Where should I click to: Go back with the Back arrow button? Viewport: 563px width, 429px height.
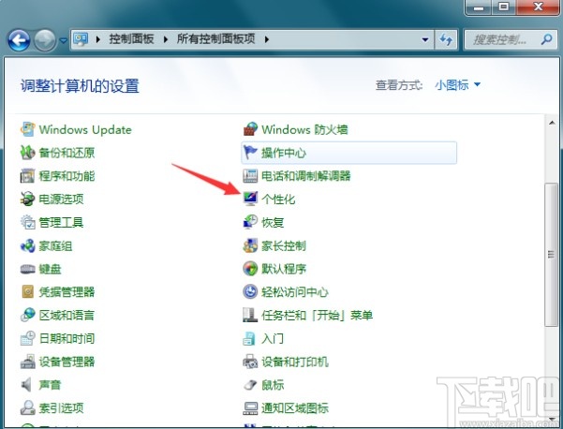pyautogui.click(x=19, y=40)
